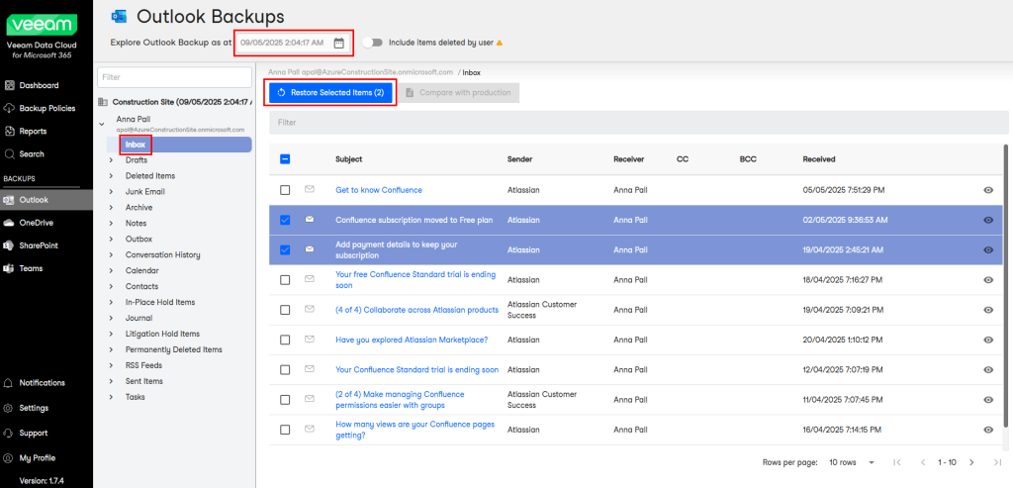Viewport: 1013px width, 488px height.
Task: Check the (4 of 4) Collaborate row
Action: pos(285,310)
